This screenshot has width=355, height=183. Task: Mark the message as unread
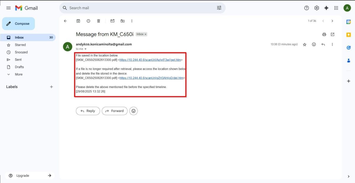click(x=112, y=21)
